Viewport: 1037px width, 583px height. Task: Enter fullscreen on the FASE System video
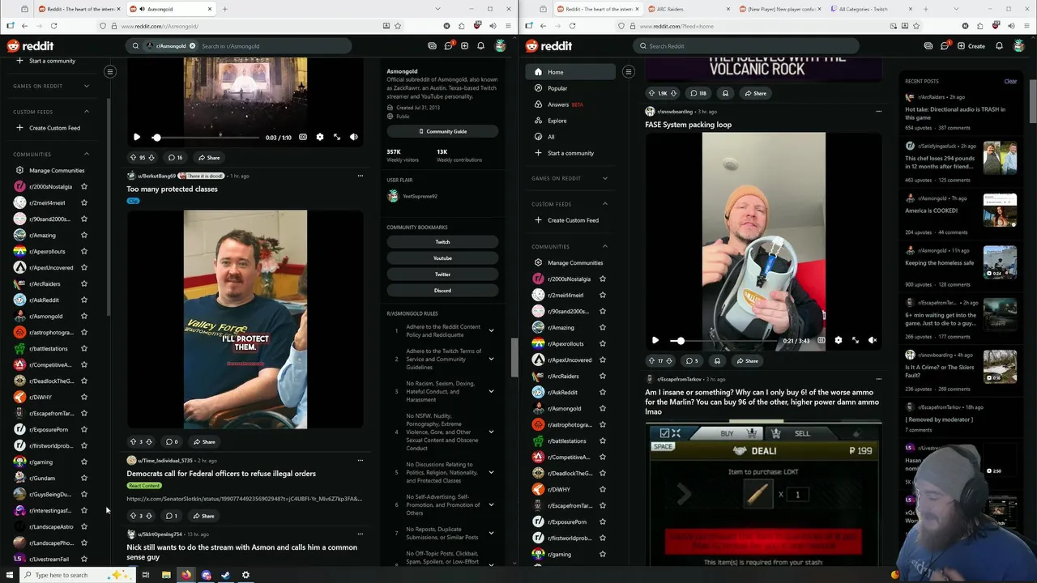click(855, 341)
